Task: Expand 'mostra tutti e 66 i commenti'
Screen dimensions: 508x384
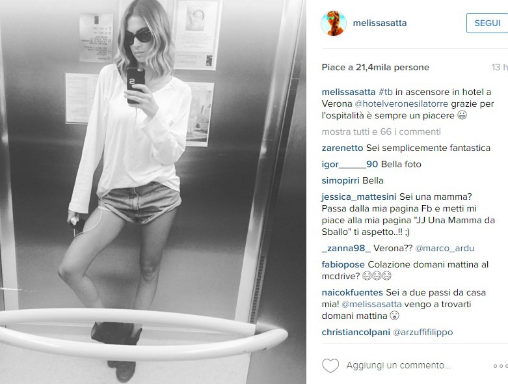Action: click(x=381, y=131)
